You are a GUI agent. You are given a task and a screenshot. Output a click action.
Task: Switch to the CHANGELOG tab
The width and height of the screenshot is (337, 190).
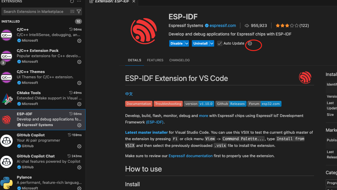point(180,60)
